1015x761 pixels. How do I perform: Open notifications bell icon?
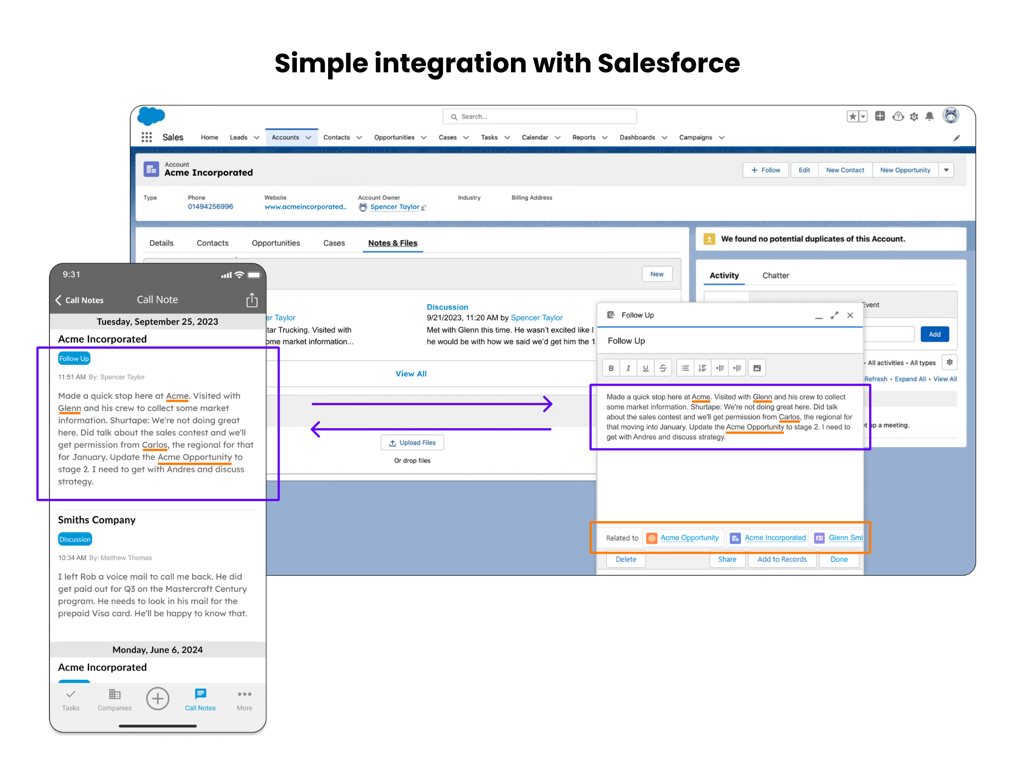(x=929, y=116)
